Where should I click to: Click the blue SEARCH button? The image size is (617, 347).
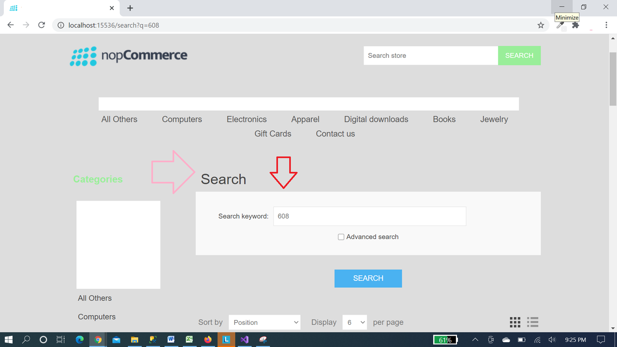[x=368, y=278]
